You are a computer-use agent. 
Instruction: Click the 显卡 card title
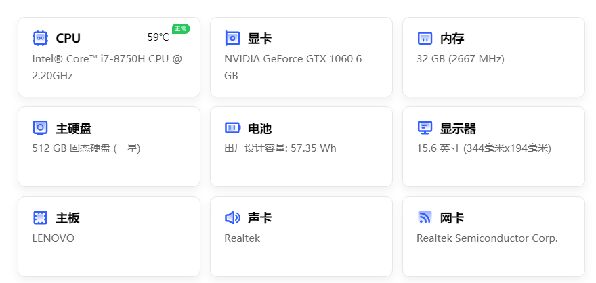point(259,39)
